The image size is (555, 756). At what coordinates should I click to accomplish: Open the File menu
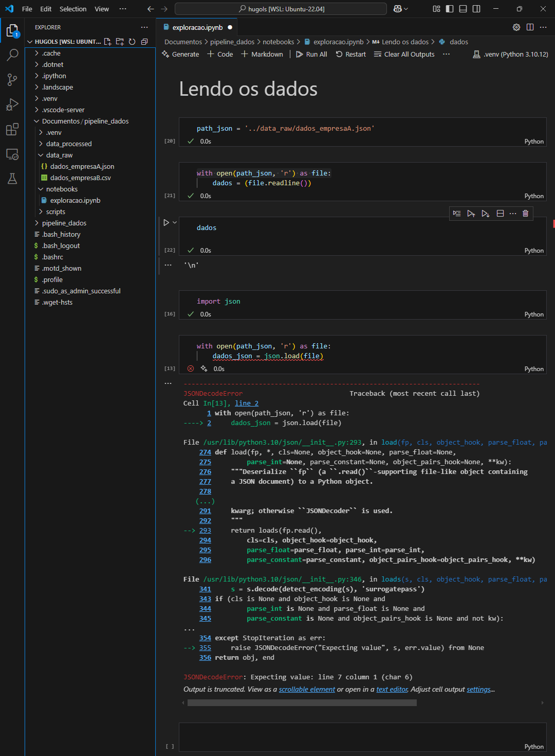coord(27,9)
